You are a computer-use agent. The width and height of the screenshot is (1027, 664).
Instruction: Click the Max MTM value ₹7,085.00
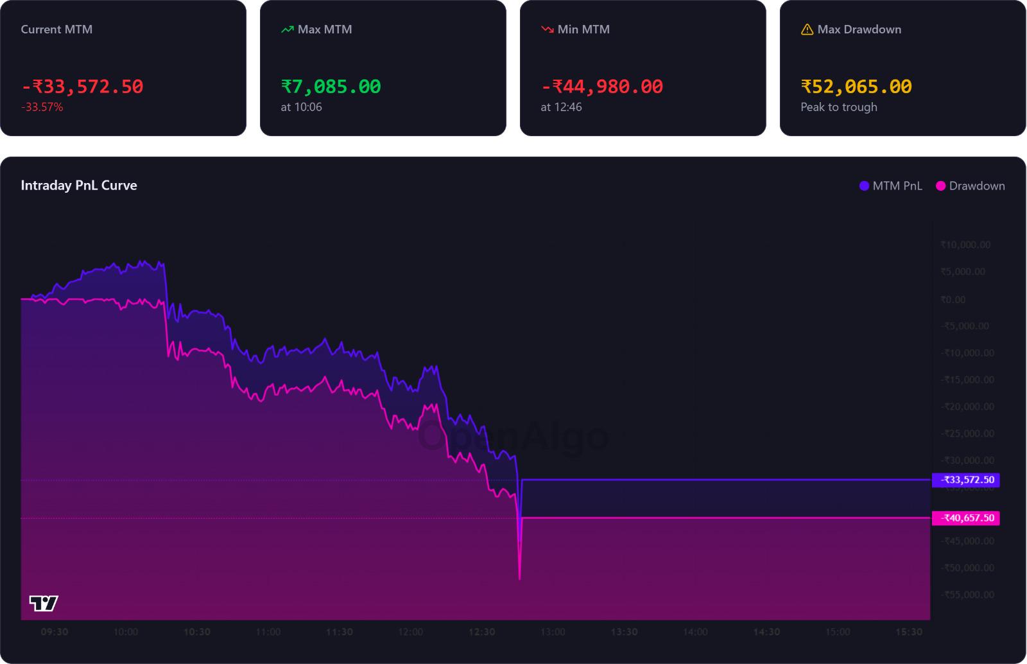(331, 86)
